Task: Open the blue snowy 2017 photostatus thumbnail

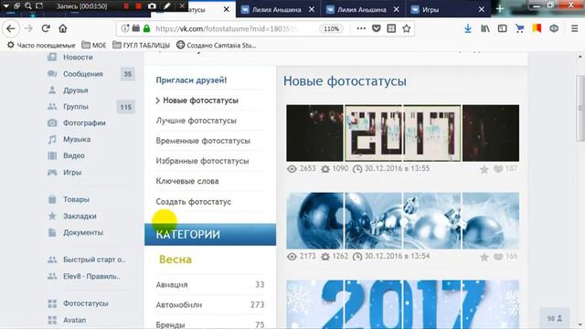Action: tap(402, 304)
